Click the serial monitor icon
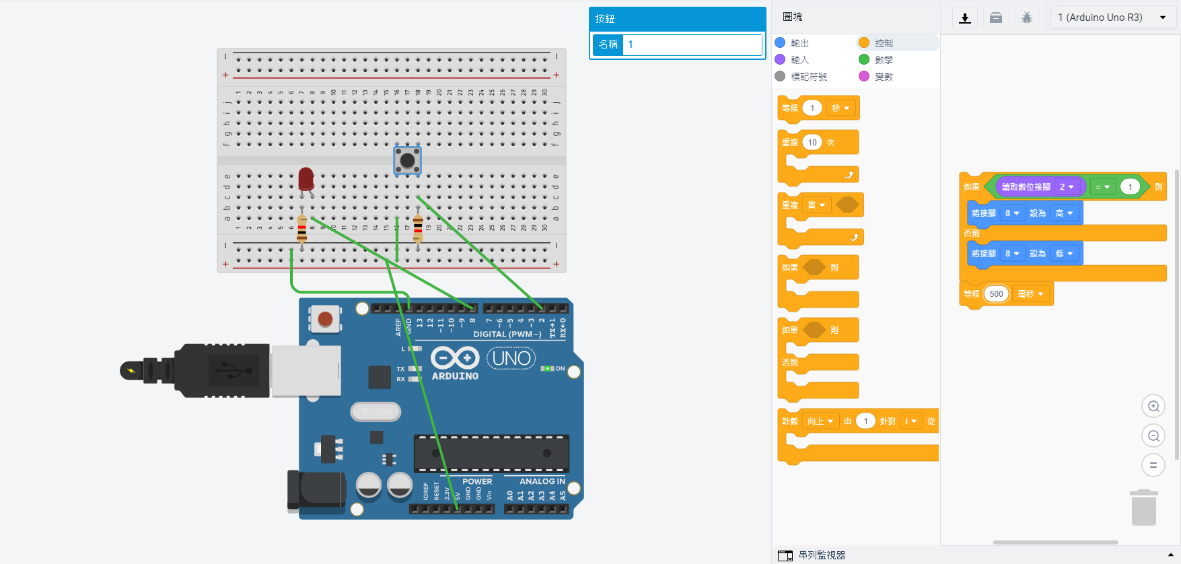1181x564 pixels. point(785,555)
